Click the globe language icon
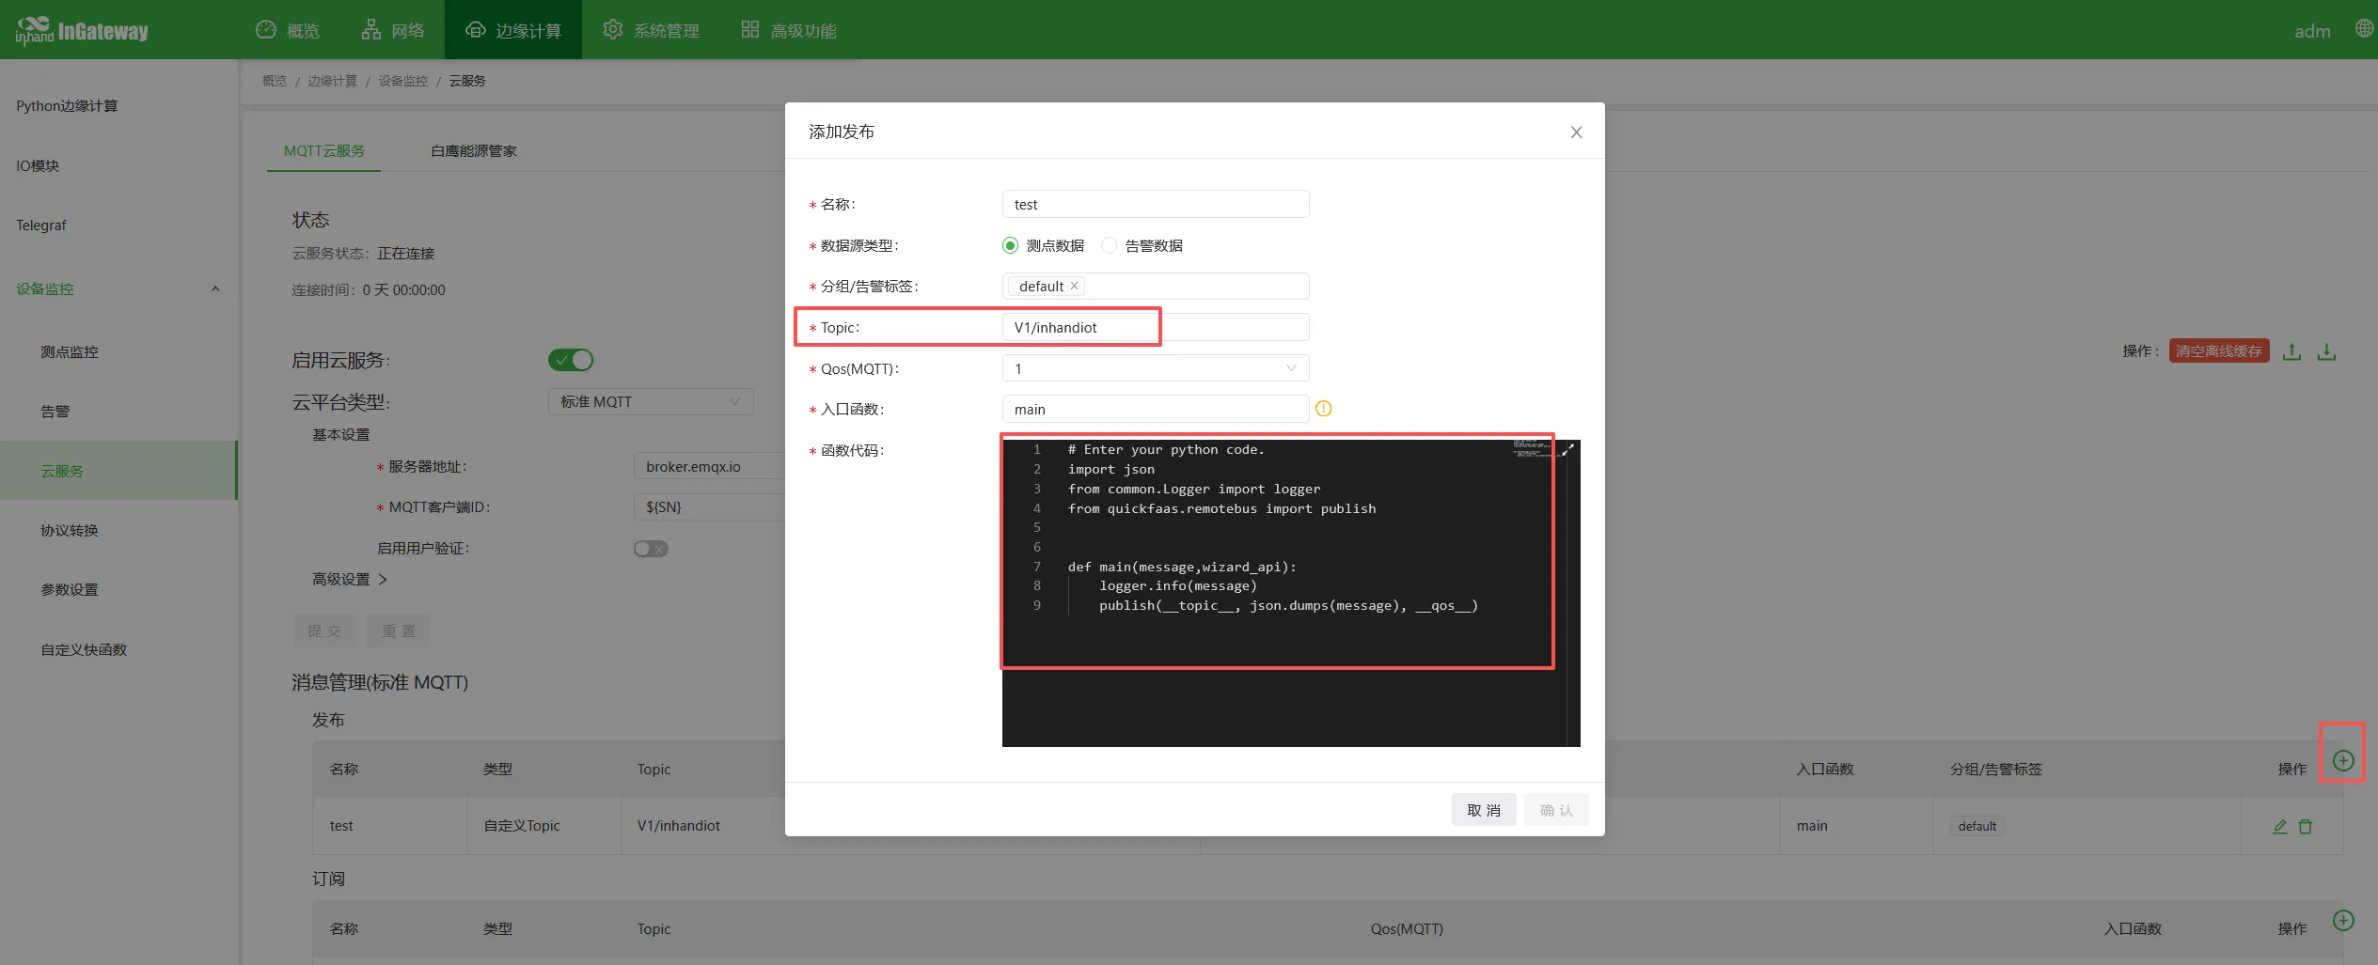This screenshot has height=965, width=2378. [x=2364, y=29]
